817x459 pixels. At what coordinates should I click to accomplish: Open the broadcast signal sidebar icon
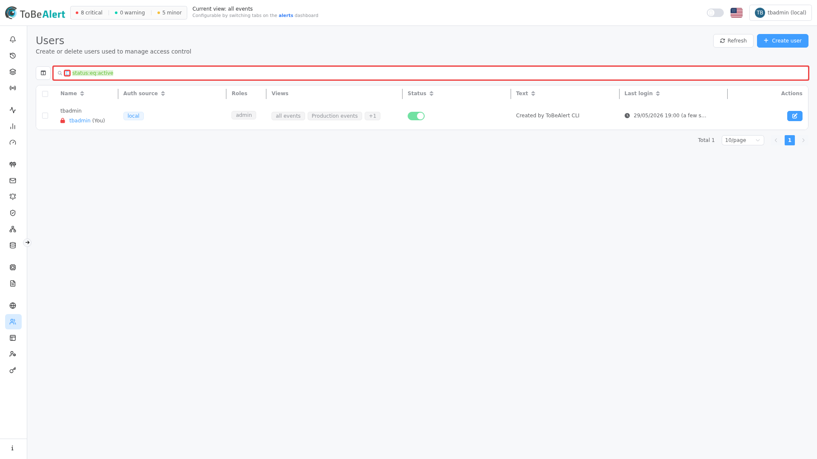coord(13,88)
